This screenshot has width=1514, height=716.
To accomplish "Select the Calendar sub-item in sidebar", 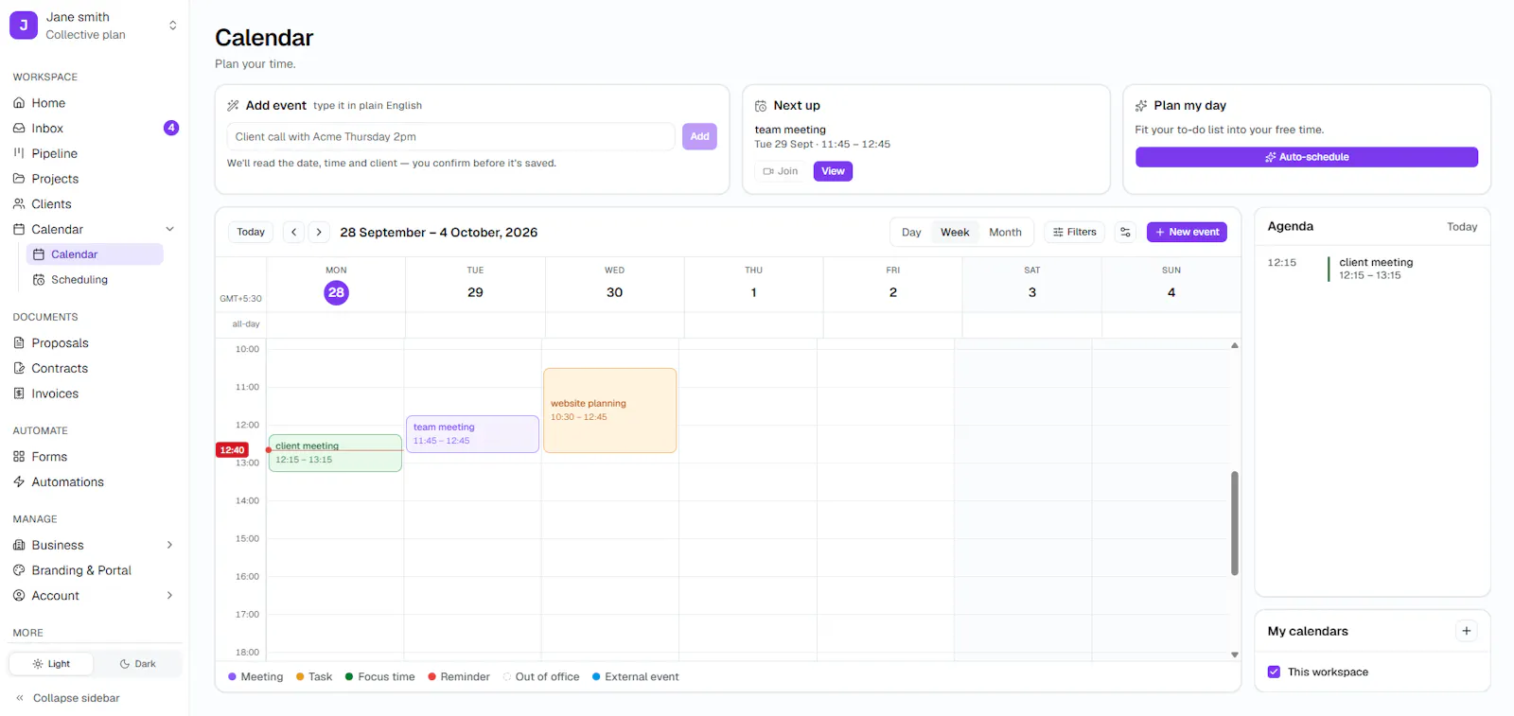I will 95,254.
